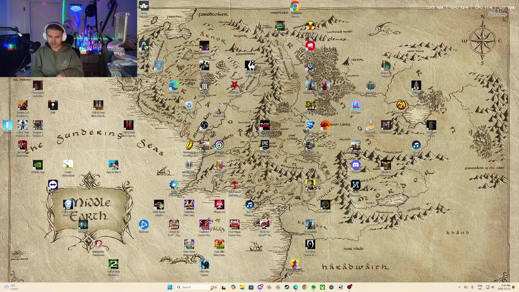Open the volume control in tray

493,287
